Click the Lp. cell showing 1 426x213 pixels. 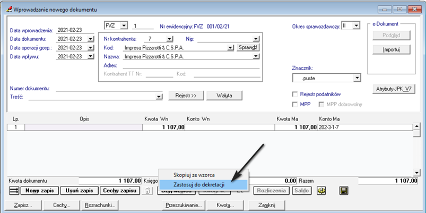click(16, 127)
